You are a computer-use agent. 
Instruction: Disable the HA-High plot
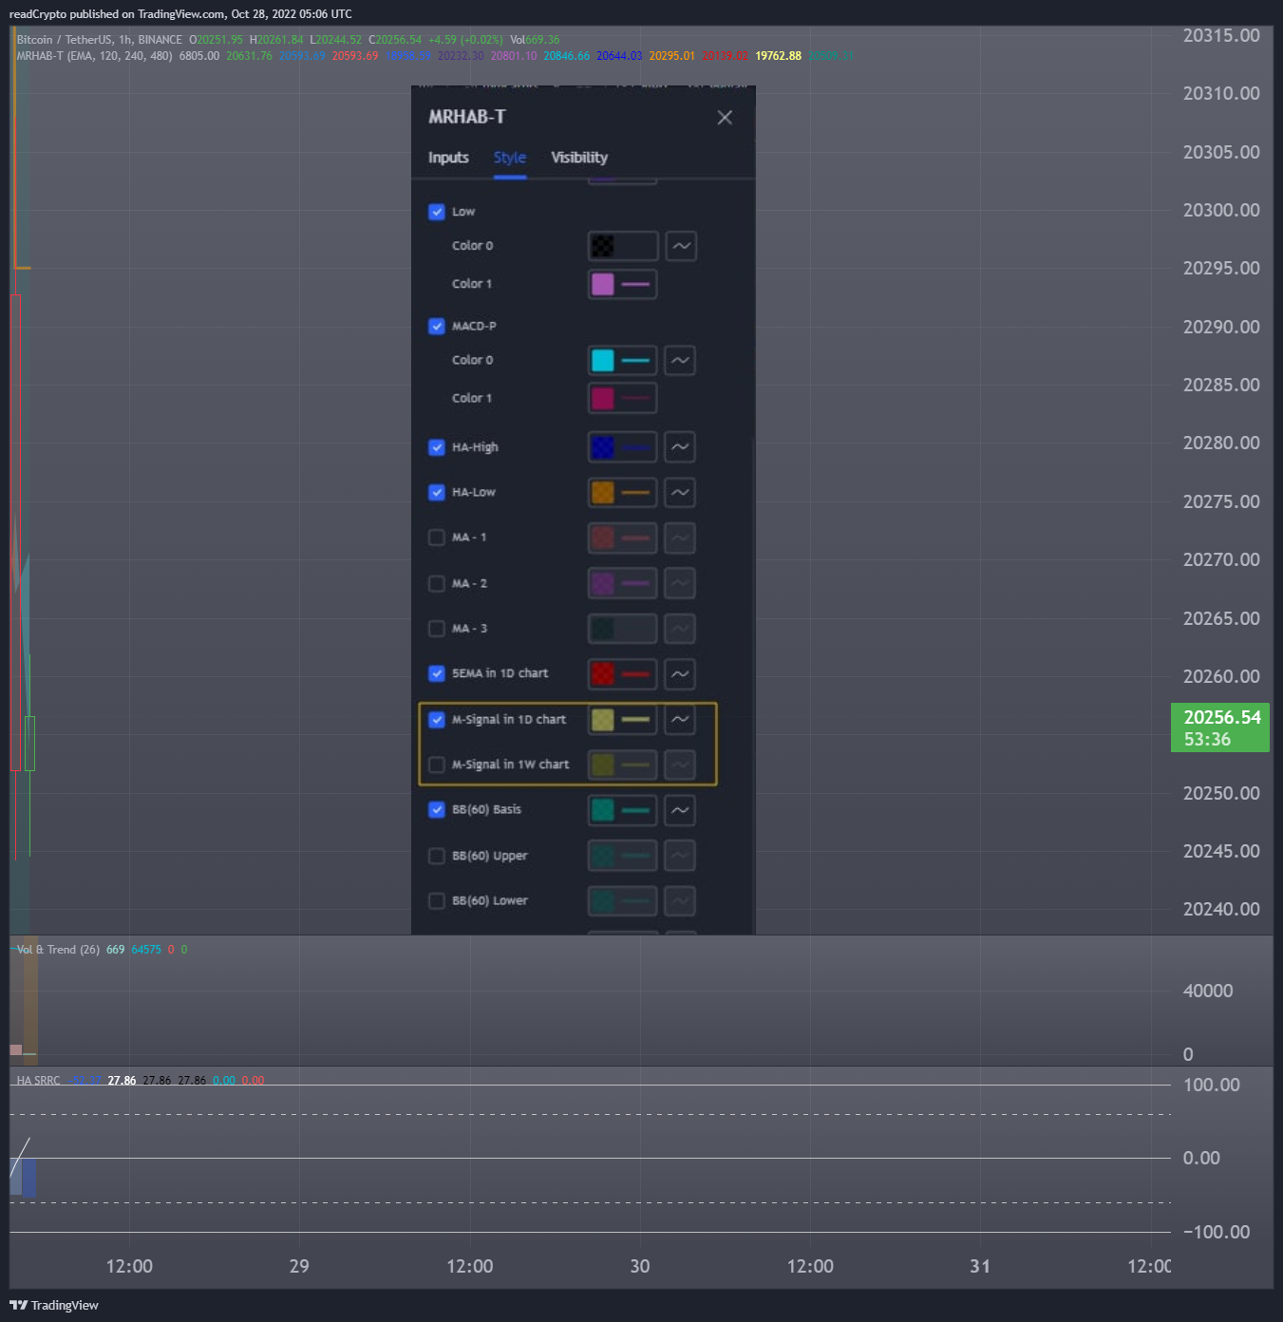pos(437,447)
